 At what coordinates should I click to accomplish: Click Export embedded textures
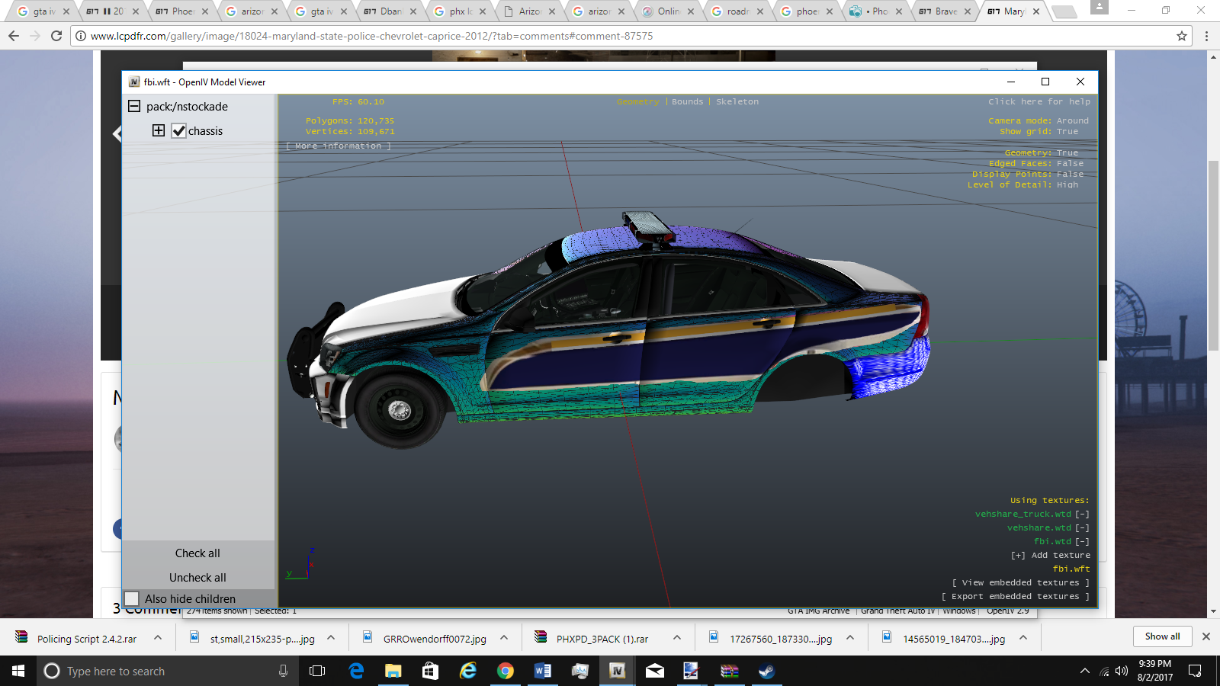point(1015,597)
